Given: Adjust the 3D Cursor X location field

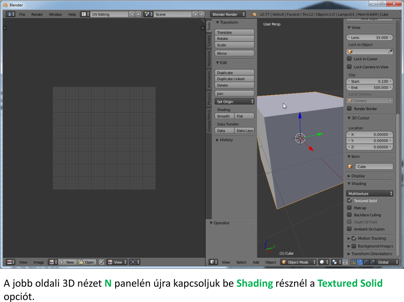Looking at the screenshot, I should pos(370,134).
